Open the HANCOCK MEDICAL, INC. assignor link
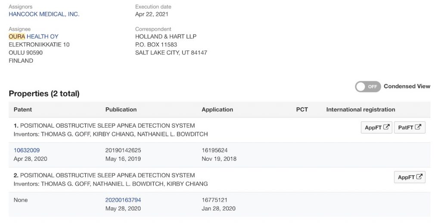 (x=44, y=14)
